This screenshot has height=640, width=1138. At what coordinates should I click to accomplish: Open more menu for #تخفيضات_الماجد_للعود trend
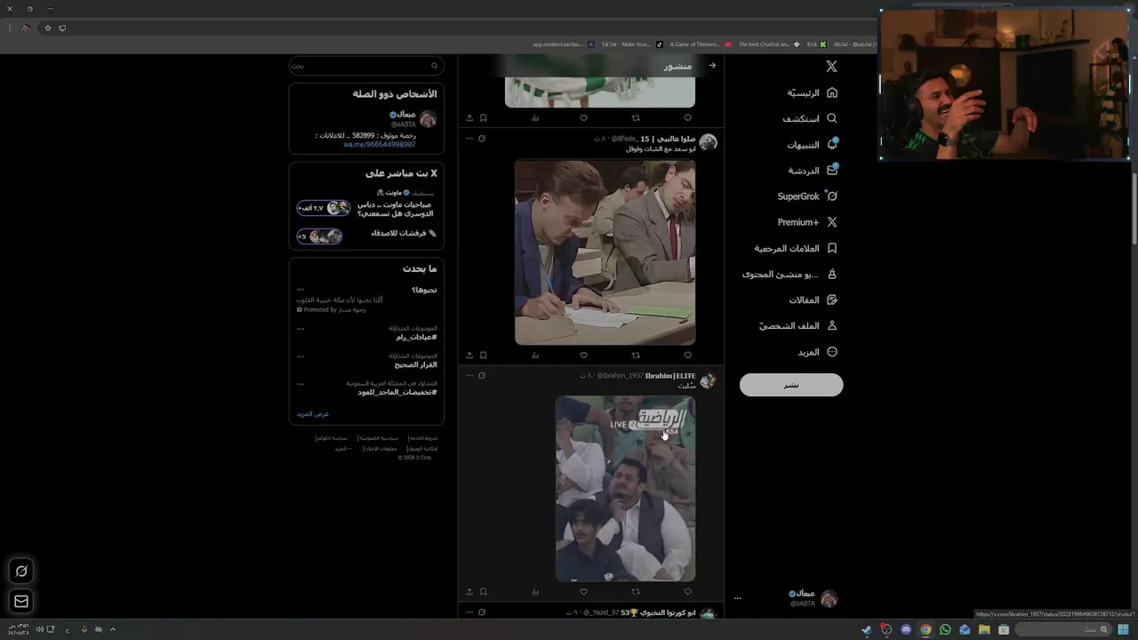tap(301, 384)
